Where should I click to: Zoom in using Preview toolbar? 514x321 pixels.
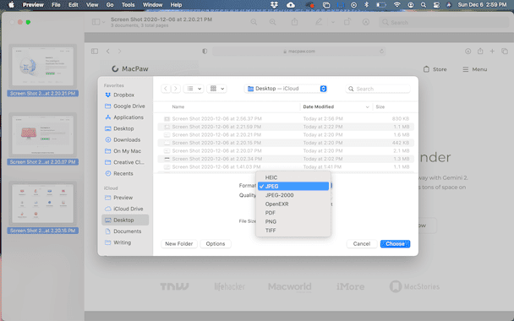272,22
